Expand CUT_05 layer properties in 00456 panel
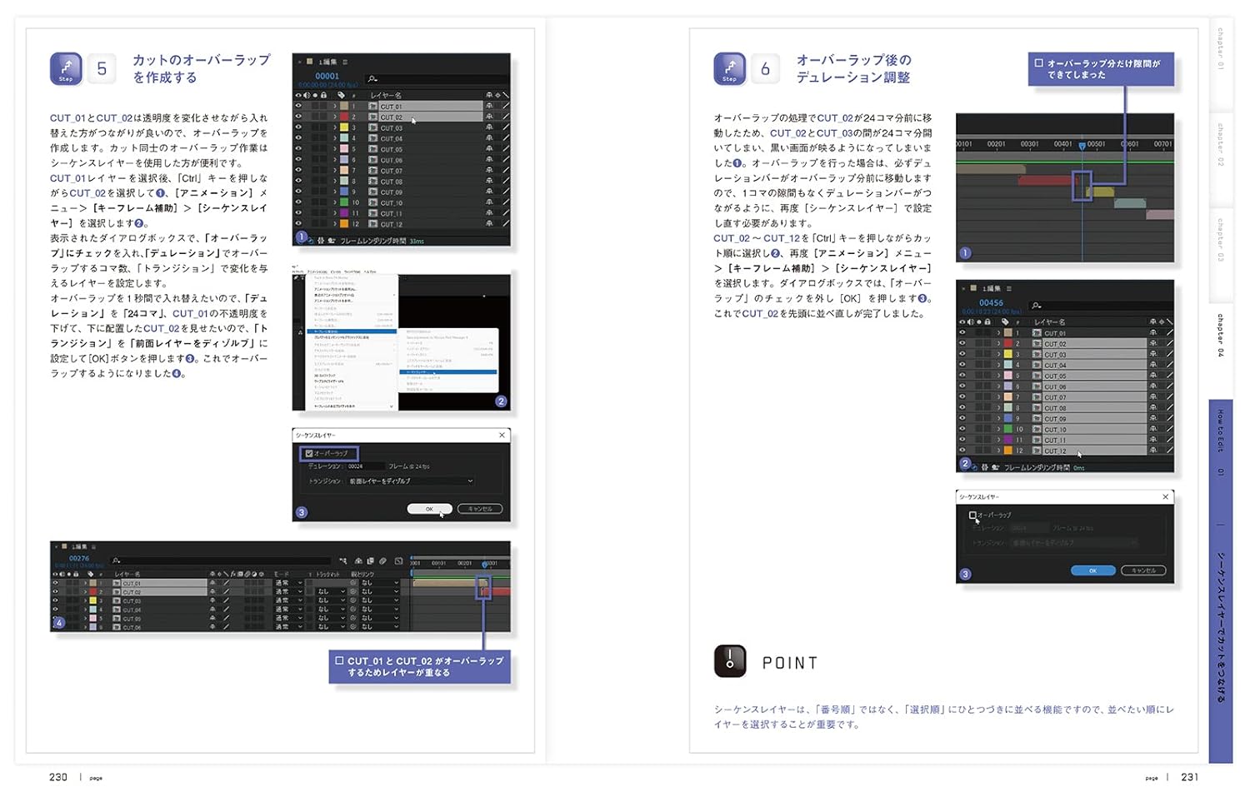 [x=998, y=376]
